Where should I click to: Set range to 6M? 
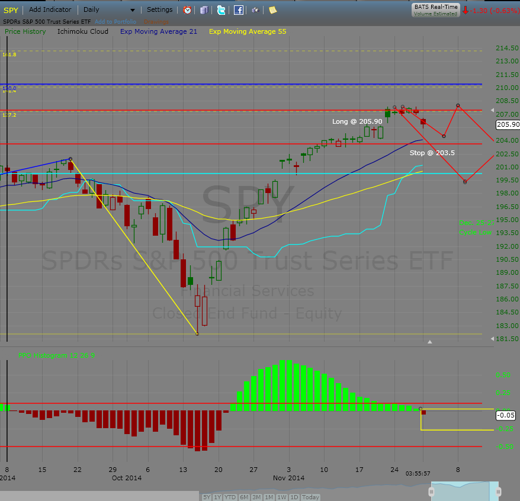[x=244, y=497]
